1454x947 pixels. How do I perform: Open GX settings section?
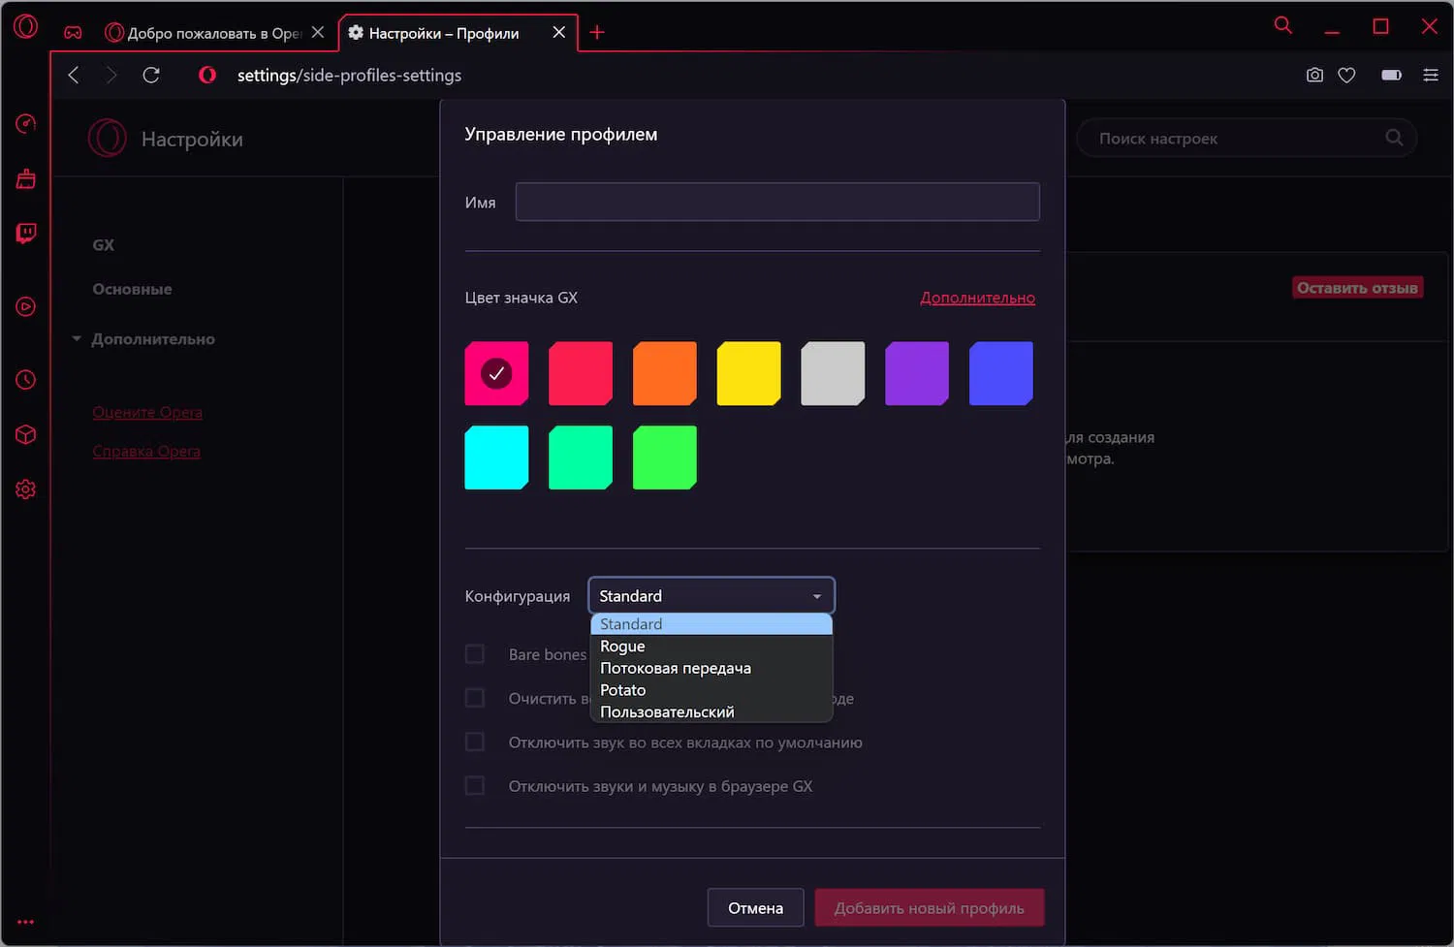[x=104, y=245]
